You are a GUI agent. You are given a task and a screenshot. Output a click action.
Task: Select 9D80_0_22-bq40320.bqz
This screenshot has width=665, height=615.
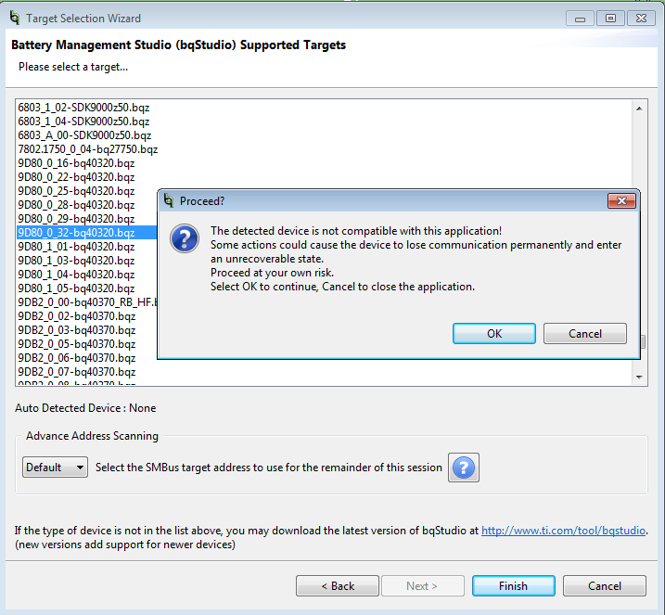76,177
